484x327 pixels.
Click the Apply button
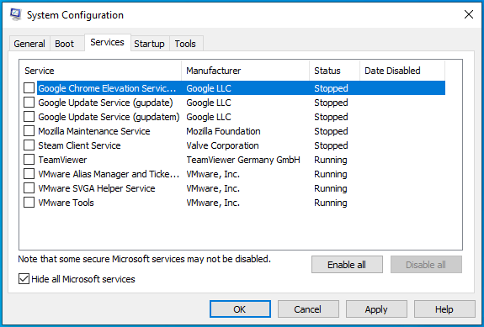point(376,309)
